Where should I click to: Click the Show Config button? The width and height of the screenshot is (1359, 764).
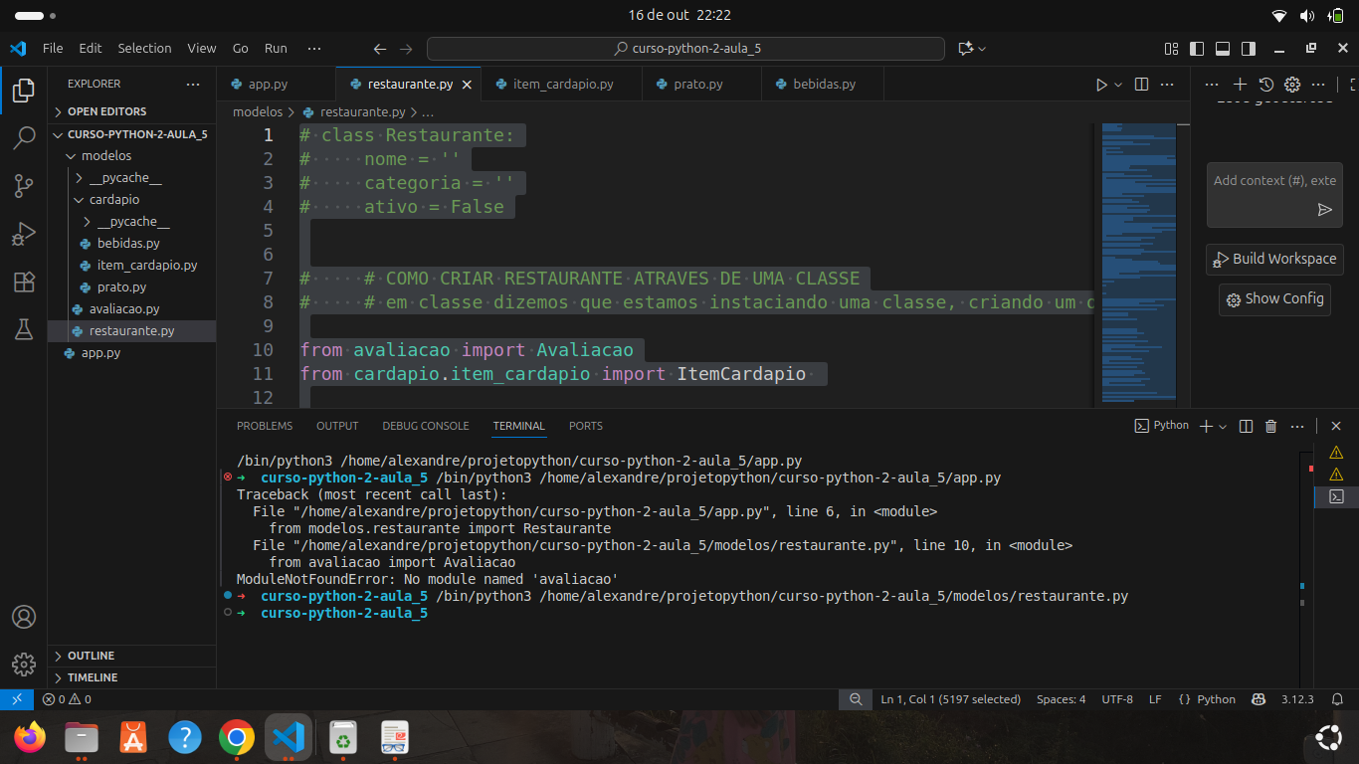coord(1274,298)
